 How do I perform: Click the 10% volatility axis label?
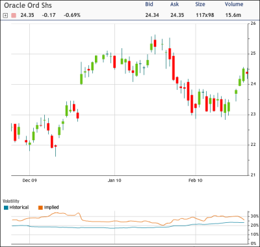pos(255,235)
